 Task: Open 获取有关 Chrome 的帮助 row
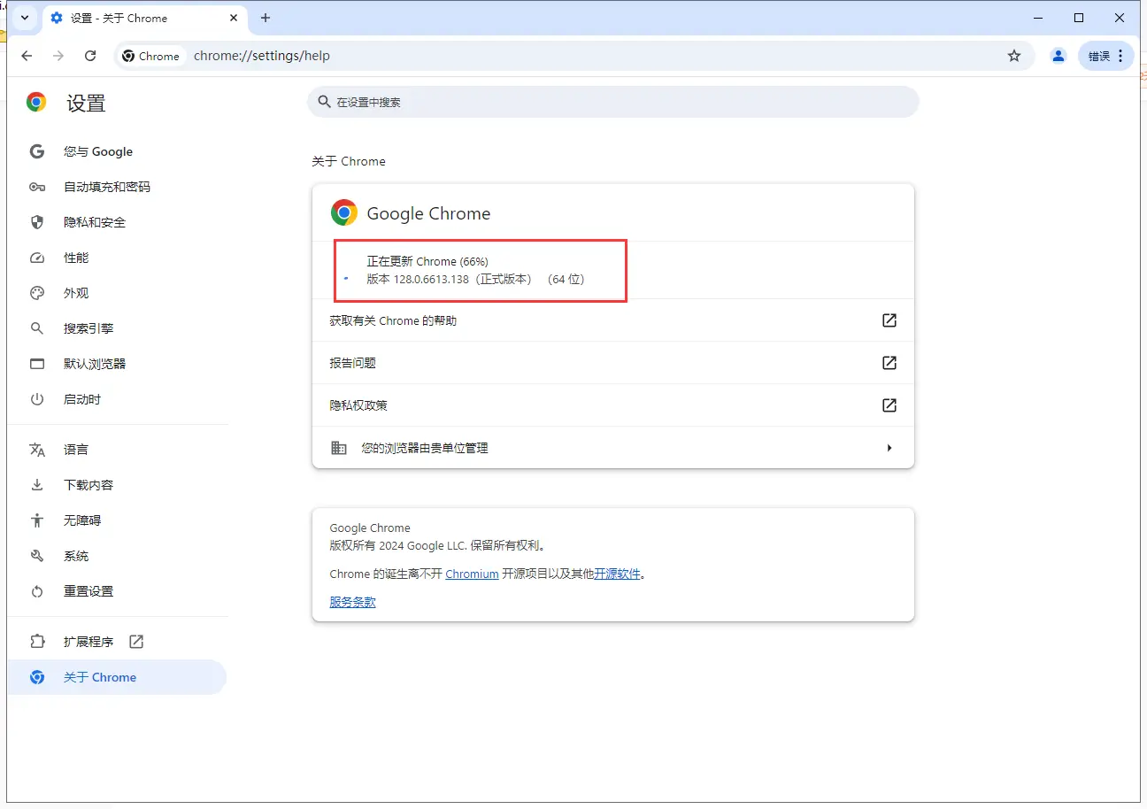(x=613, y=320)
